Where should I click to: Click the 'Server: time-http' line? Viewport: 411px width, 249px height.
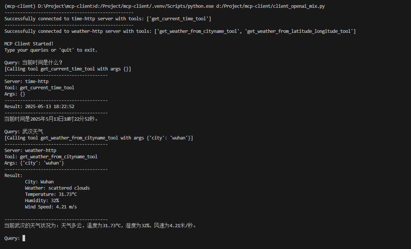[27, 81]
